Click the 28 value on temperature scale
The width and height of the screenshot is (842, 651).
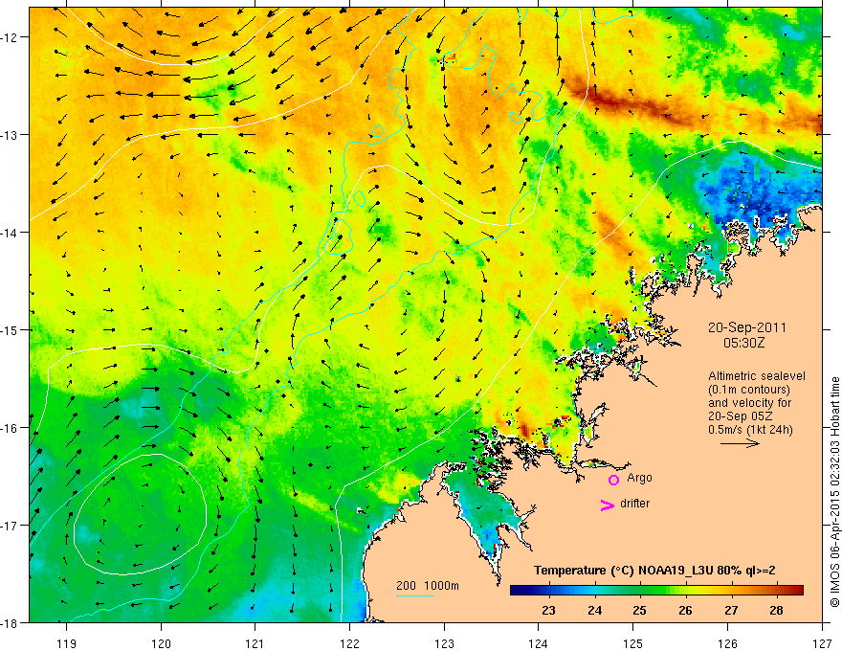coord(776,611)
